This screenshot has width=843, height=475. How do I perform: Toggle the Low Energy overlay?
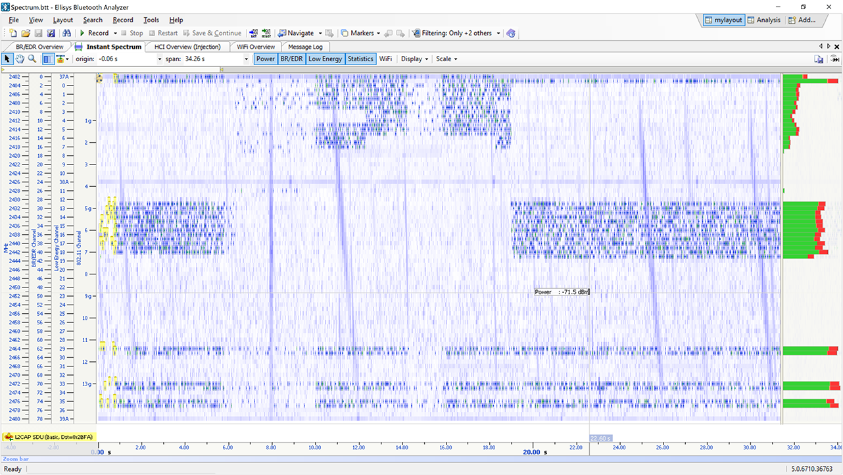325,59
